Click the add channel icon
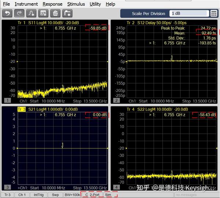Image resolution: width=220 pixels, height=198 pixels. pos(43,14)
